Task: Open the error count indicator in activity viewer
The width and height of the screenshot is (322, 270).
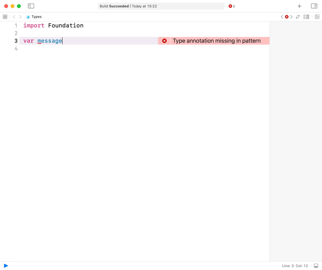Action: (x=231, y=6)
